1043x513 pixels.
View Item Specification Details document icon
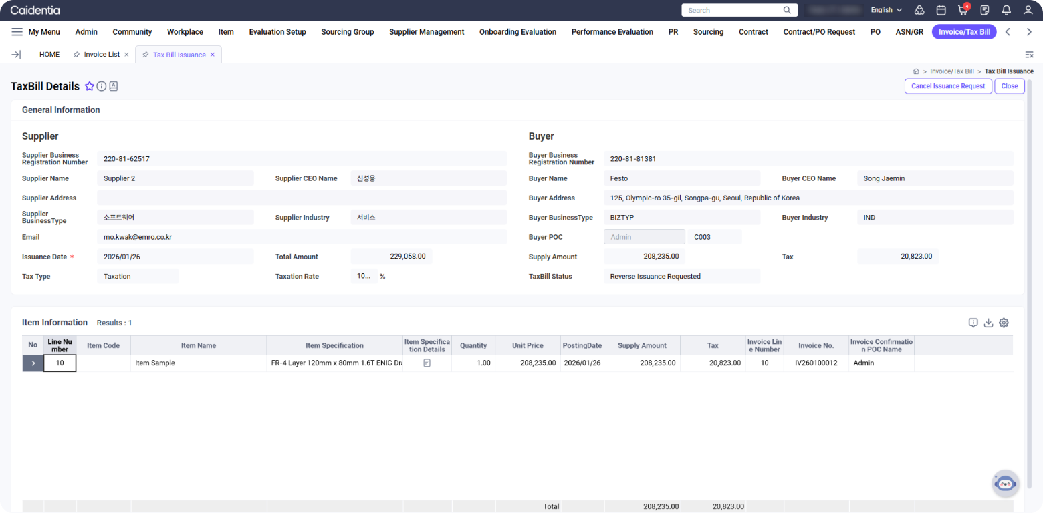coord(427,363)
